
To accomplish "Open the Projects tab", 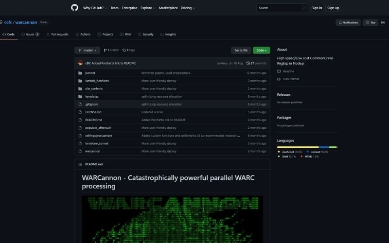I will pos(105,34).
